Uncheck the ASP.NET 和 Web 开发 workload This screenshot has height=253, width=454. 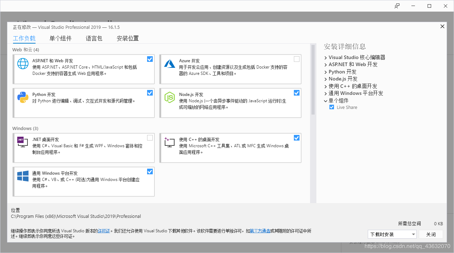click(x=150, y=59)
